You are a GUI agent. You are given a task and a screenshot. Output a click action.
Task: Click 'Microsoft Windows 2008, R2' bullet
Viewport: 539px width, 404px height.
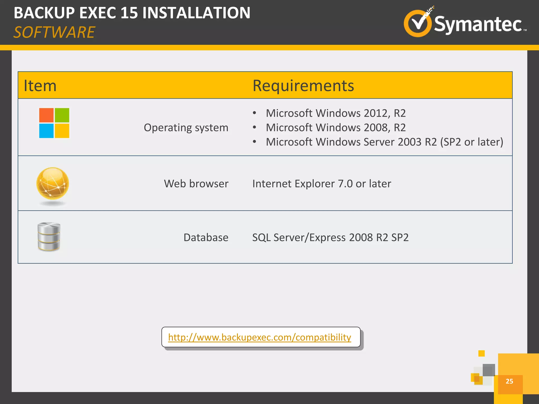point(336,128)
